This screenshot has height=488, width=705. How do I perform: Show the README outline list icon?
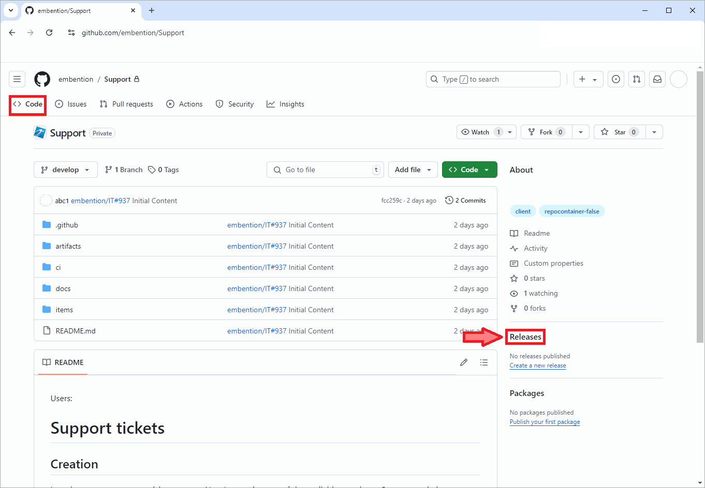point(484,362)
